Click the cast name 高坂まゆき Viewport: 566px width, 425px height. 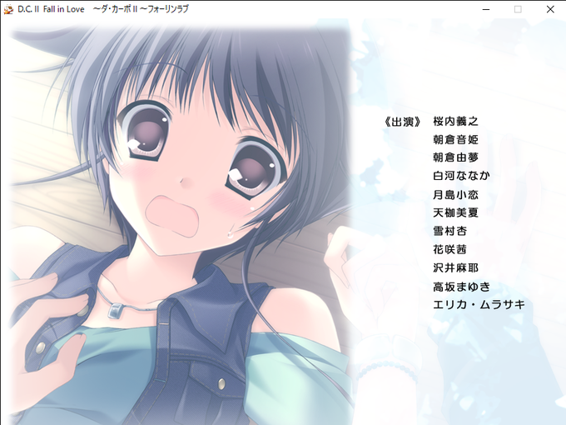461,287
